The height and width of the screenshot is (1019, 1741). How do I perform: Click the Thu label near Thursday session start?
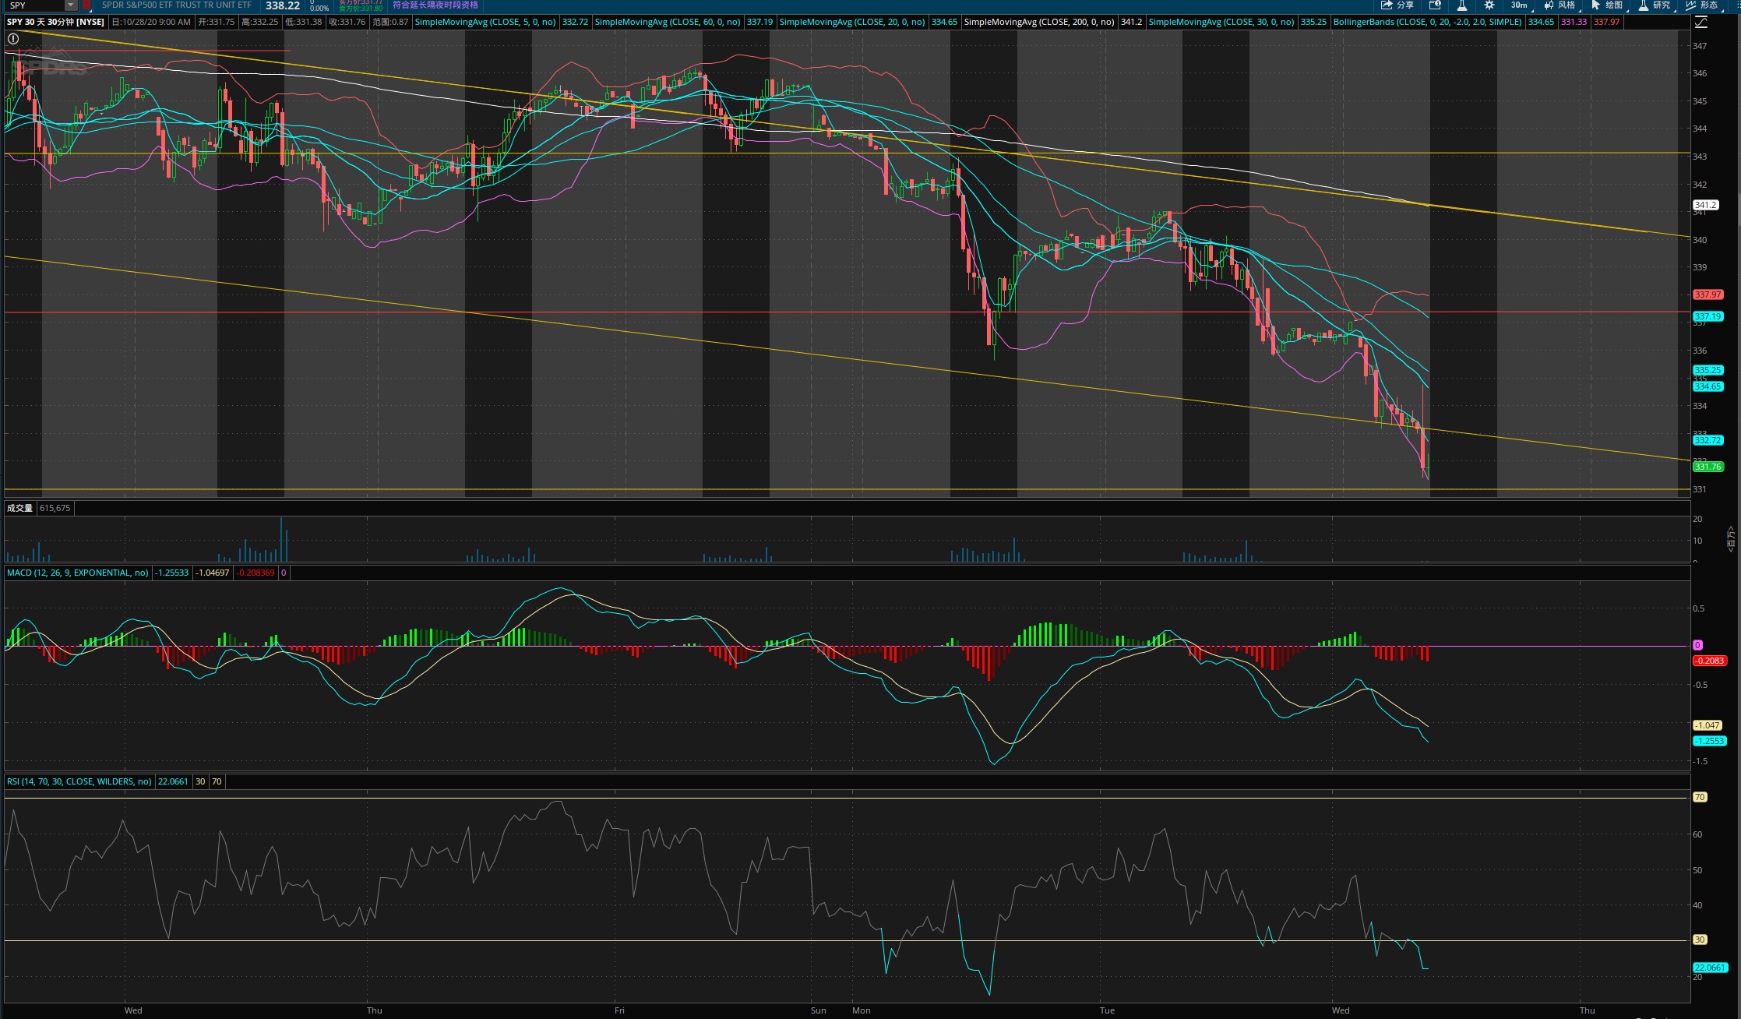(375, 1010)
